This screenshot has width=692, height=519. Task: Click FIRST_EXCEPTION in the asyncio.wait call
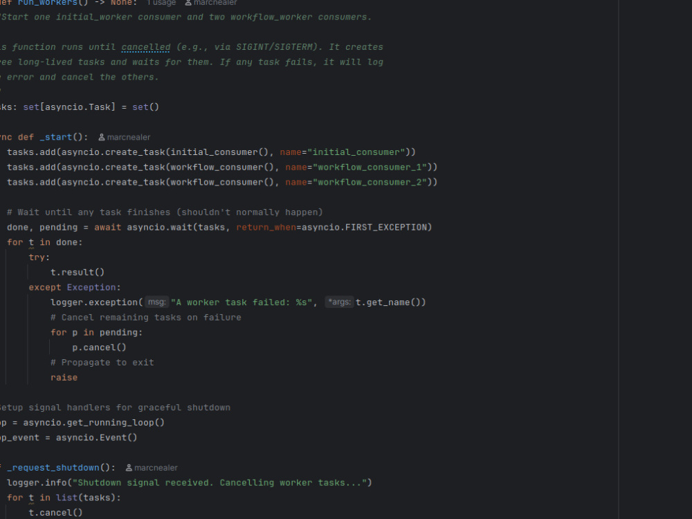[385, 227]
